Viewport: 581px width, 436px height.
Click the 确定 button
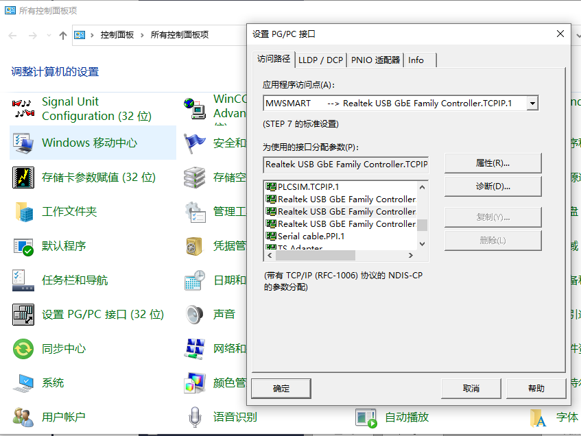pos(281,389)
